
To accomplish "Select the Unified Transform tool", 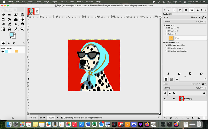I will pos(9,19).
